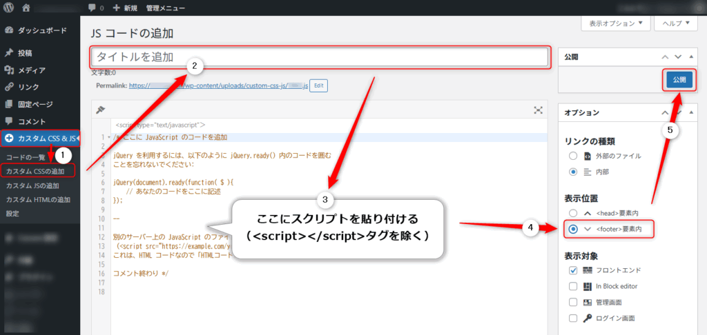This screenshot has width=707, height=335.
Task: Click the 外部のファイル file icon
Action: [x=587, y=156]
